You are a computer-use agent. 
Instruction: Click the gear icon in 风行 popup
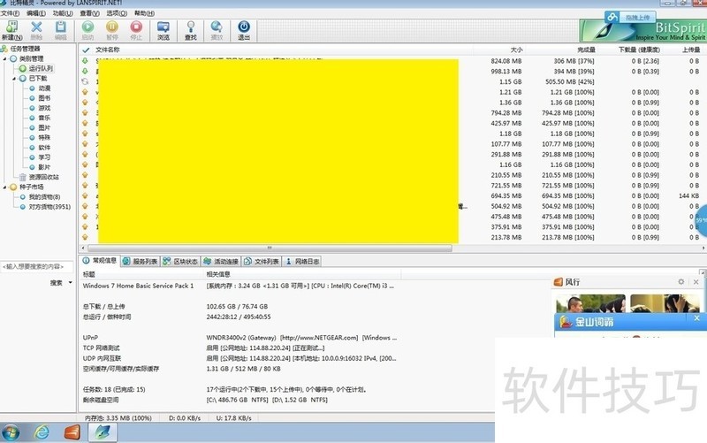click(680, 282)
